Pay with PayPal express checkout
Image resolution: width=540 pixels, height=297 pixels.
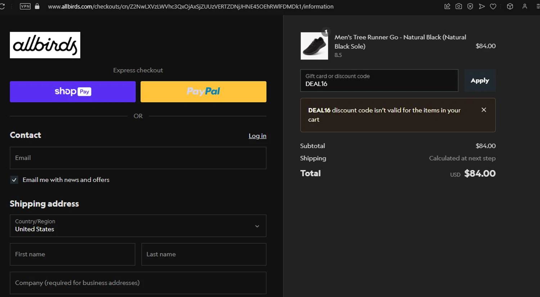[x=203, y=91]
